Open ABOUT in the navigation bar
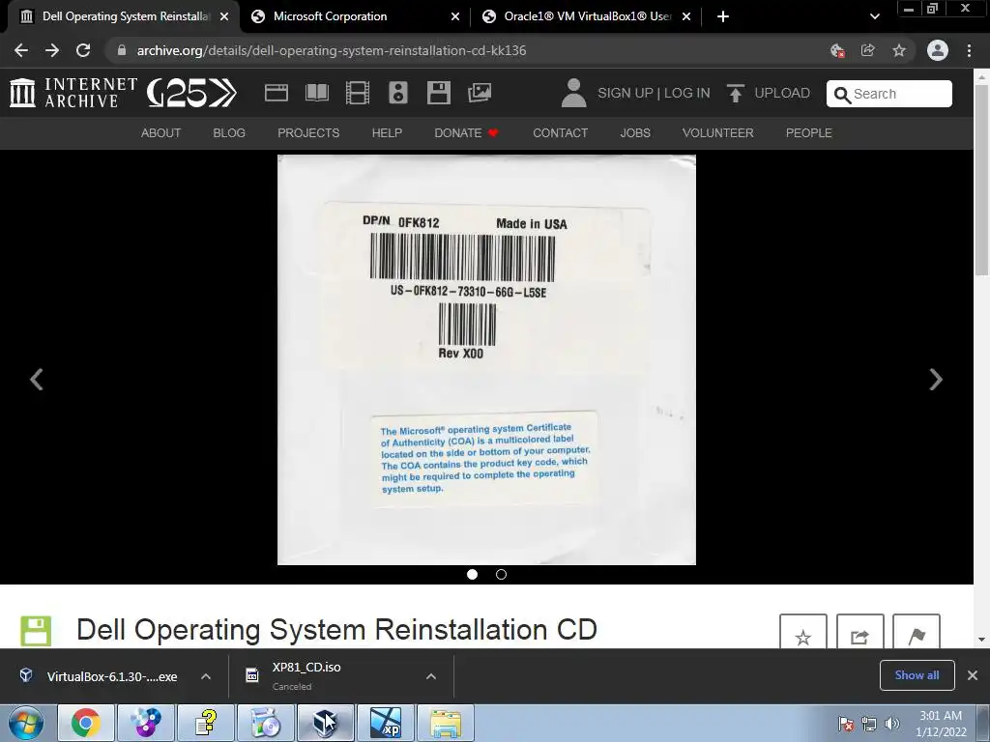 161,133
